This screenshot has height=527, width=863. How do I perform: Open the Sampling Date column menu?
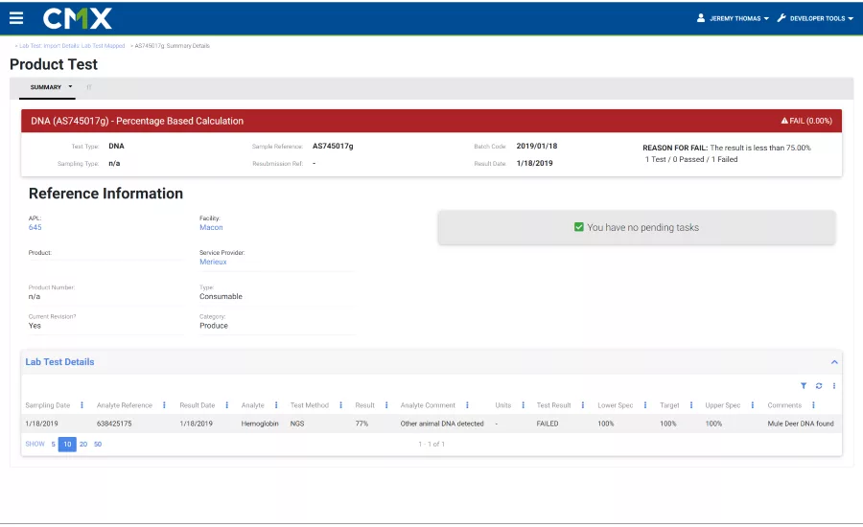[82, 405]
